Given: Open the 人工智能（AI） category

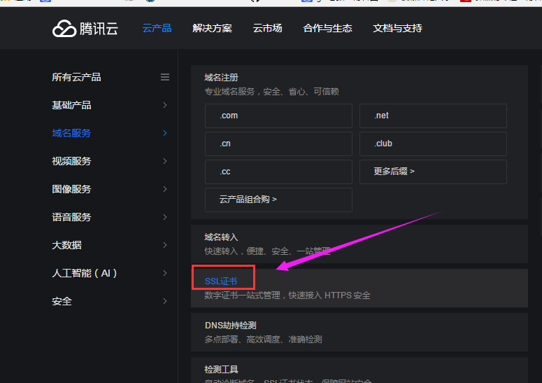Looking at the screenshot, I should (x=85, y=273).
